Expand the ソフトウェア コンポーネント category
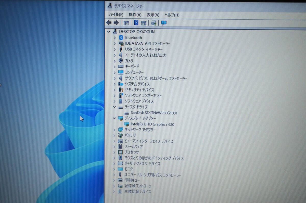The image size is (306, 203). click(115, 95)
